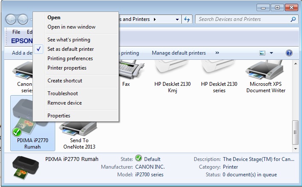Open the Help question mark icon
This screenshot has width=302, height=187.
289,53
